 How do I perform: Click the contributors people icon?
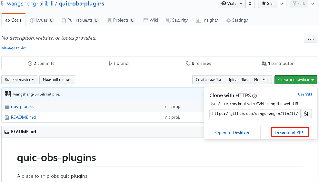click(264, 64)
